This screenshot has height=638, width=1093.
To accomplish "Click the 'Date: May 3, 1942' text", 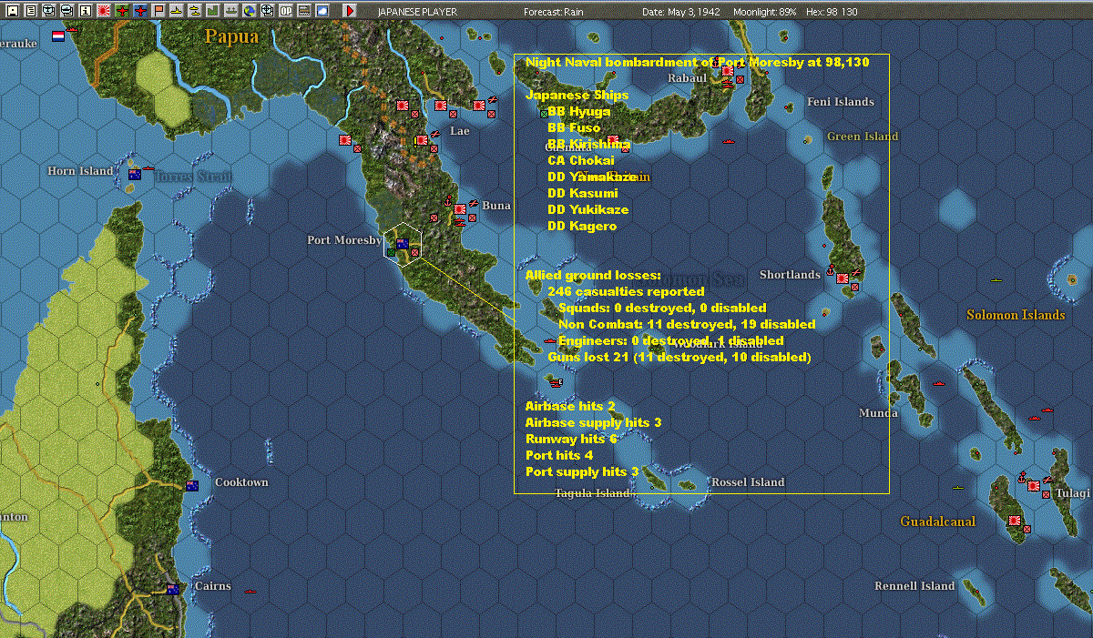I will (683, 11).
